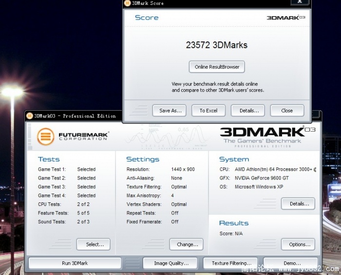Click GFX value NVIDIA GeForce 9600 GT
341x275 pixels.
pyautogui.click(x=262, y=178)
